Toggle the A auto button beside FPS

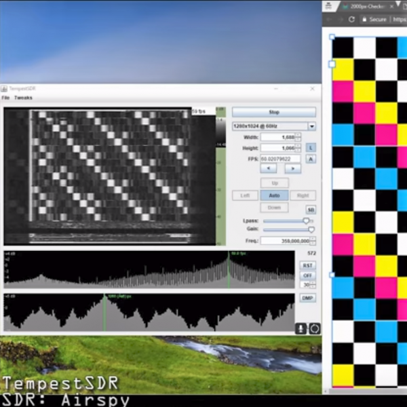pyautogui.click(x=311, y=159)
